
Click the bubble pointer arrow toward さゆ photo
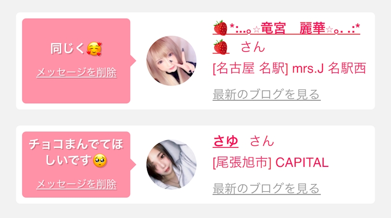pos(133,165)
